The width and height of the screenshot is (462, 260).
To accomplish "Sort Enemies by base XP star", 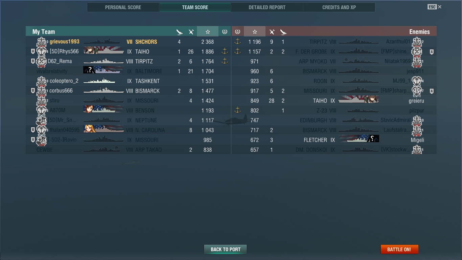I will point(255,31).
